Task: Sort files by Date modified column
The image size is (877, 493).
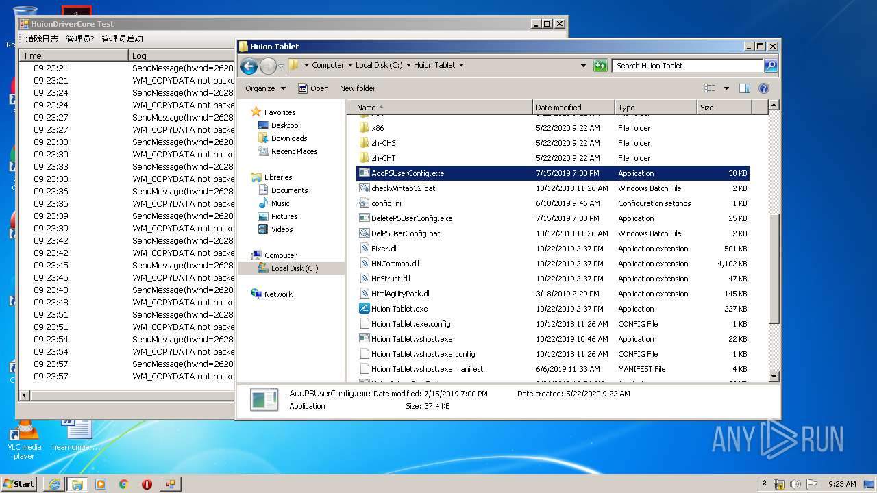Action: click(x=573, y=108)
